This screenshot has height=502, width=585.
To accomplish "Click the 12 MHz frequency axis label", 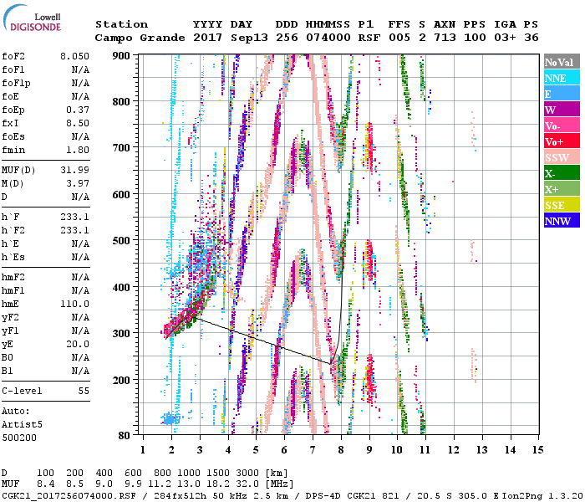I will point(454,450).
